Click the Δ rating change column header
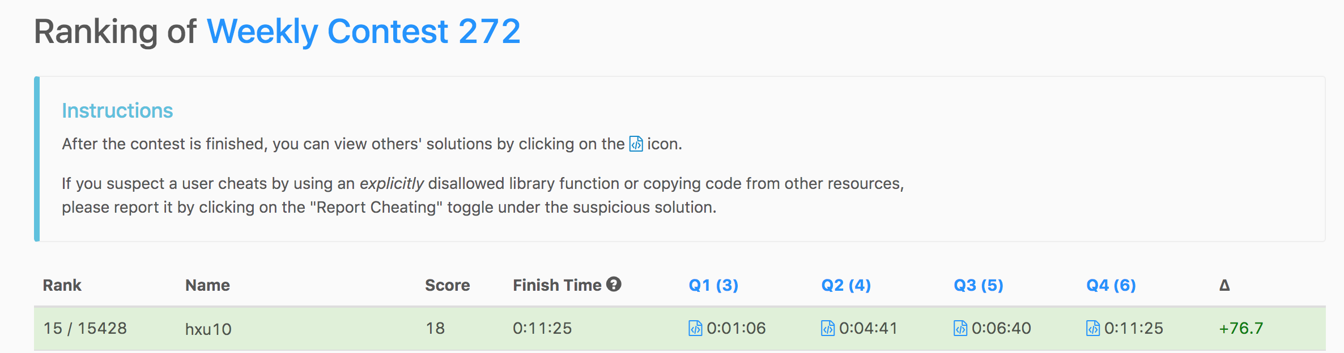This screenshot has width=1344, height=353. coord(1224,285)
